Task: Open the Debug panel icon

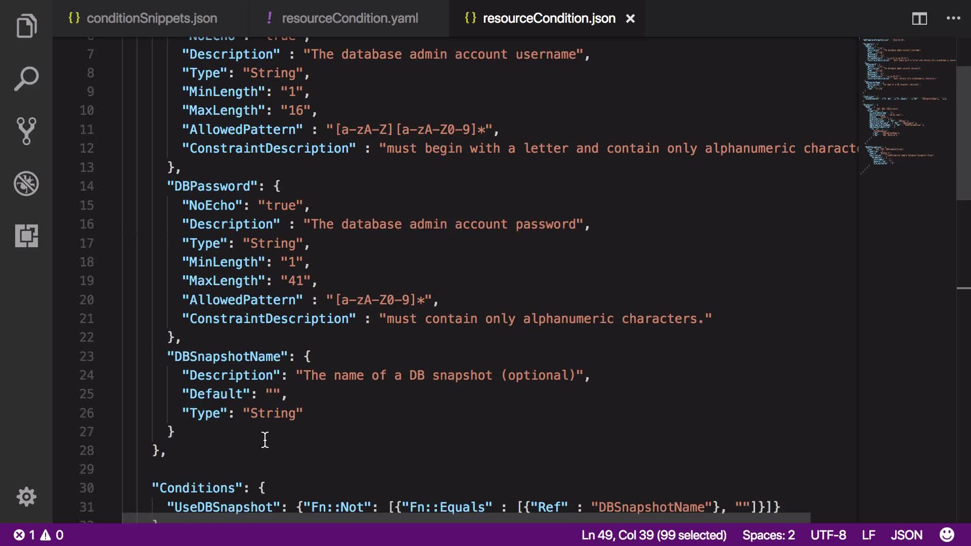Action: [26, 184]
